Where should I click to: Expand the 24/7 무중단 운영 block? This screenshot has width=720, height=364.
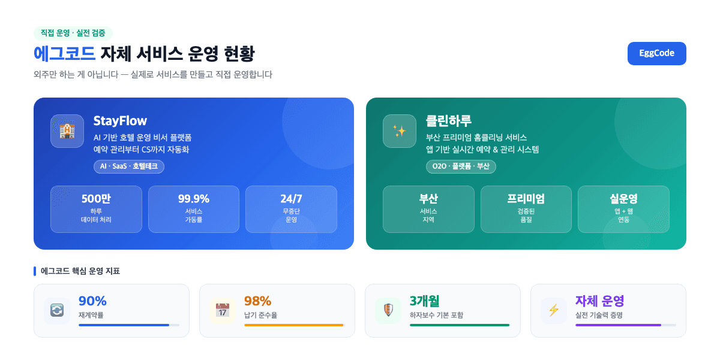[x=291, y=209]
